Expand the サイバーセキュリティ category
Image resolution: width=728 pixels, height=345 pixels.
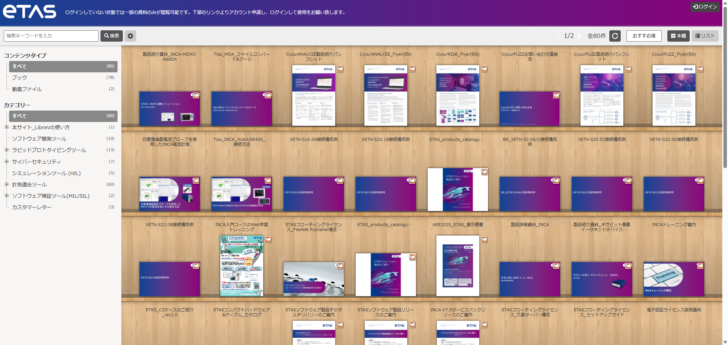[x=6, y=162]
